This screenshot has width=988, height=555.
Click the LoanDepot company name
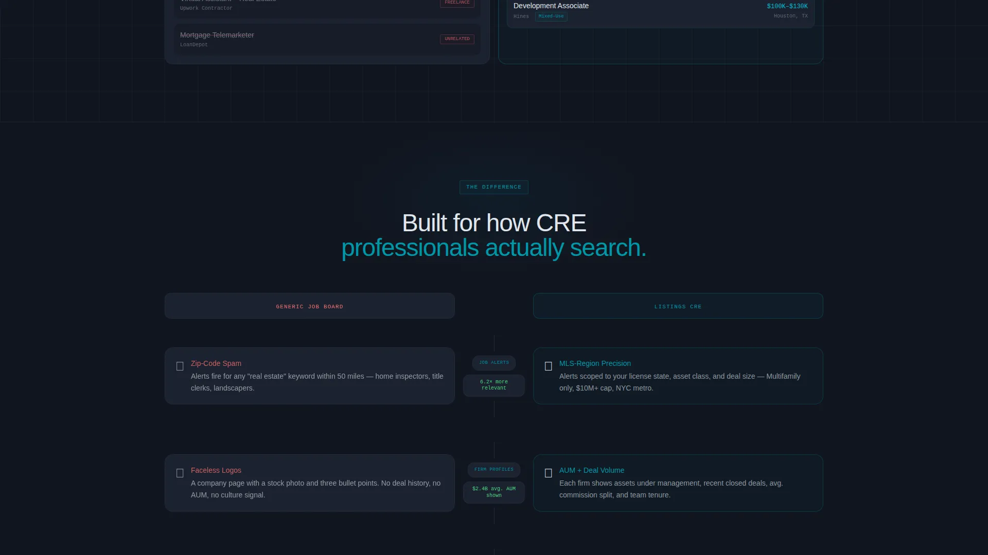pyautogui.click(x=194, y=45)
